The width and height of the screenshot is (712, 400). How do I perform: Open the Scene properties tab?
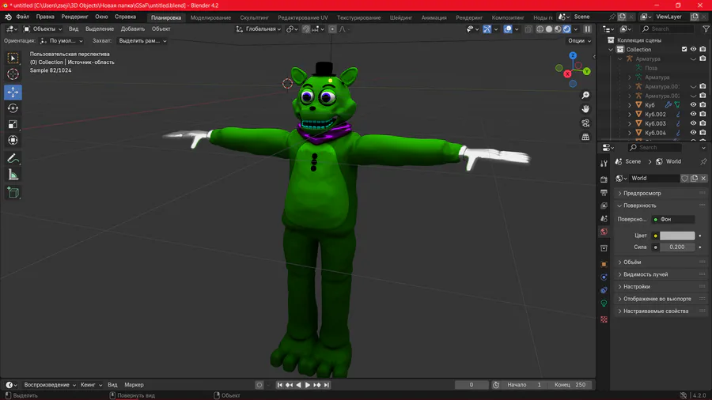pyautogui.click(x=604, y=219)
